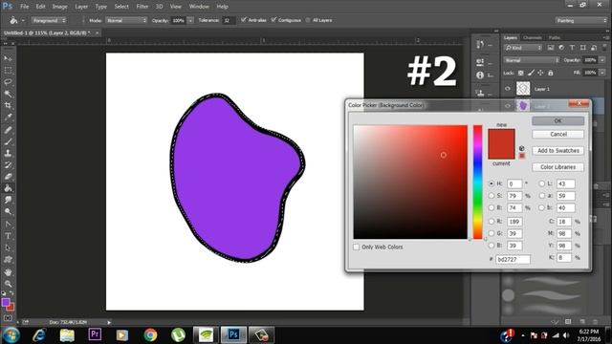The width and height of the screenshot is (612, 344).
Task: Click the Windows Start button
Action: [x=11, y=335]
